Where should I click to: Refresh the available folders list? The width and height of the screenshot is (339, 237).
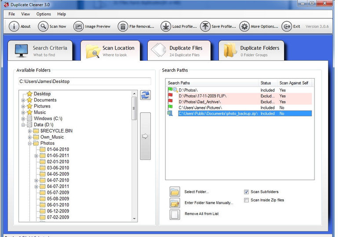point(145,95)
